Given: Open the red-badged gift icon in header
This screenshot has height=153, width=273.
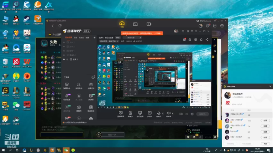Looking at the screenshot, I should coord(184,39).
